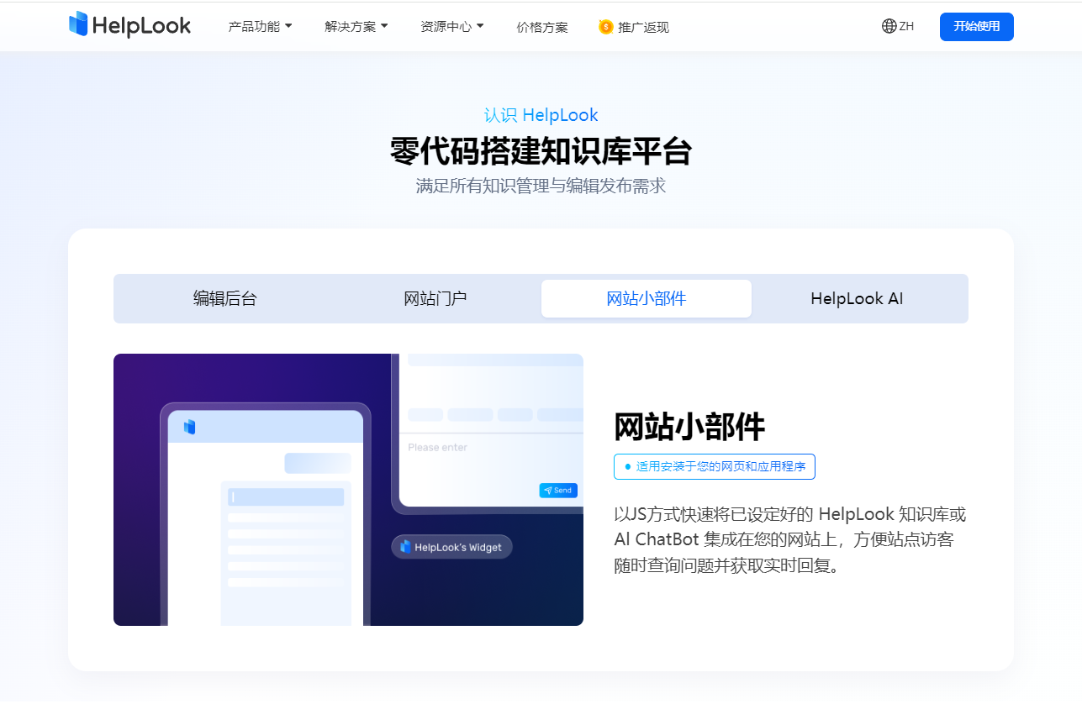Expand the 解决方案 dropdown menu
The height and width of the screenshot is (704, 1082).
point(356,26)
